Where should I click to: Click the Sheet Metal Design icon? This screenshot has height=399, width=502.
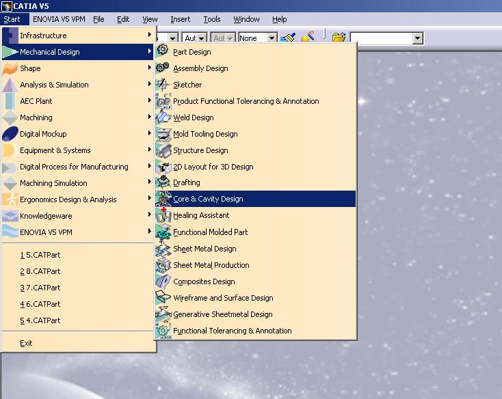point(163,249)
